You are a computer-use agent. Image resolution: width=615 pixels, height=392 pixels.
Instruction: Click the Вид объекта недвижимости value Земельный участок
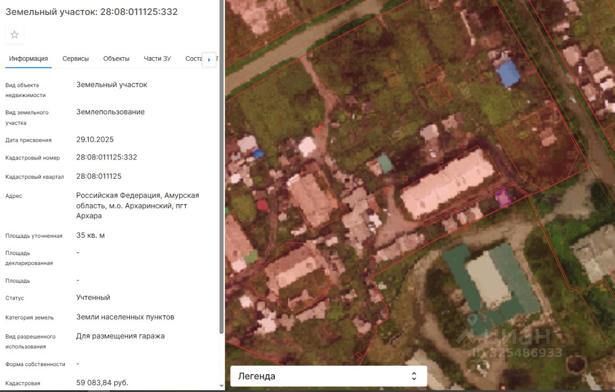[x=111, y=85]
